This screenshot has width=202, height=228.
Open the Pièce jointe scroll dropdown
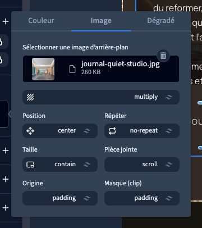(x=142, y=165)
